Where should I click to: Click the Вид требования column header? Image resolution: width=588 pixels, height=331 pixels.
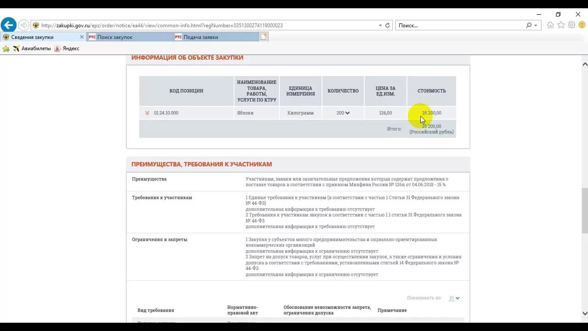pyautogui.click(x=156, y=310)
